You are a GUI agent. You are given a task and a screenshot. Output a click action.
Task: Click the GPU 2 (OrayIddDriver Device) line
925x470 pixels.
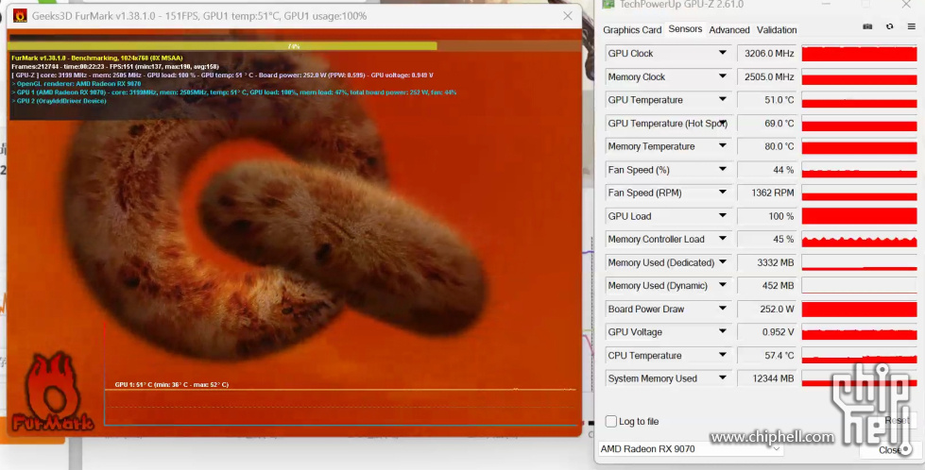(59, 101)
